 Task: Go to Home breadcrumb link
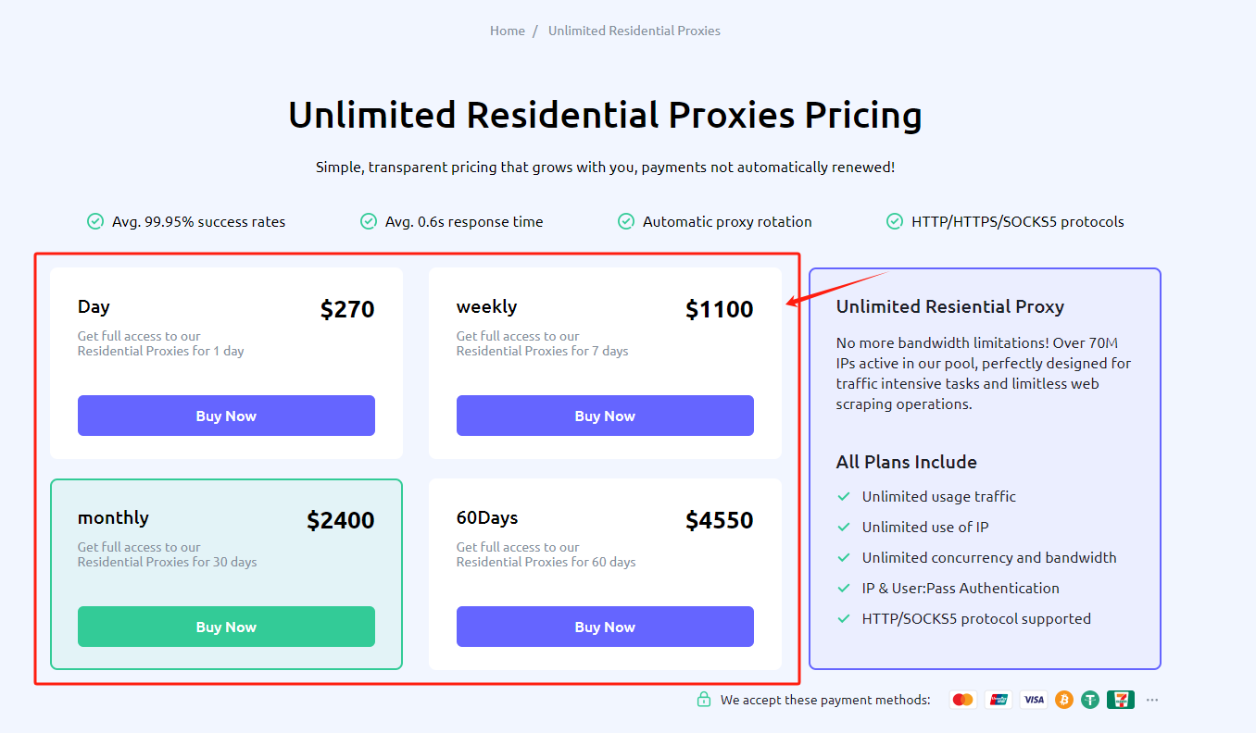click(x=508, y=31)
